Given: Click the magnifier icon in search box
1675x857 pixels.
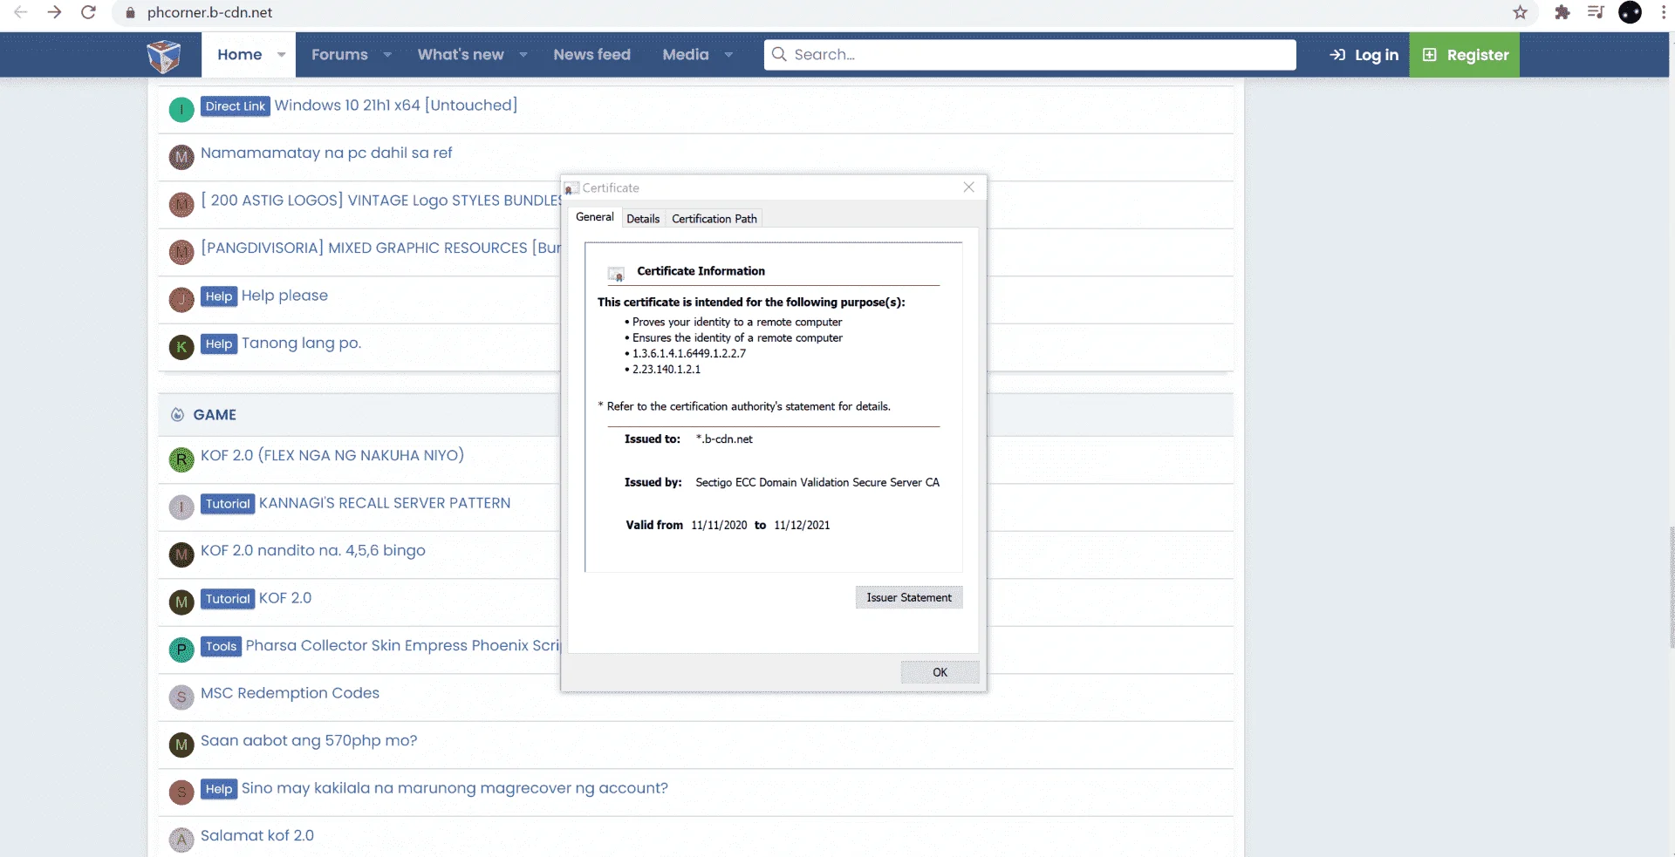Looking at the screenshot, I should [x=779, y=54].
